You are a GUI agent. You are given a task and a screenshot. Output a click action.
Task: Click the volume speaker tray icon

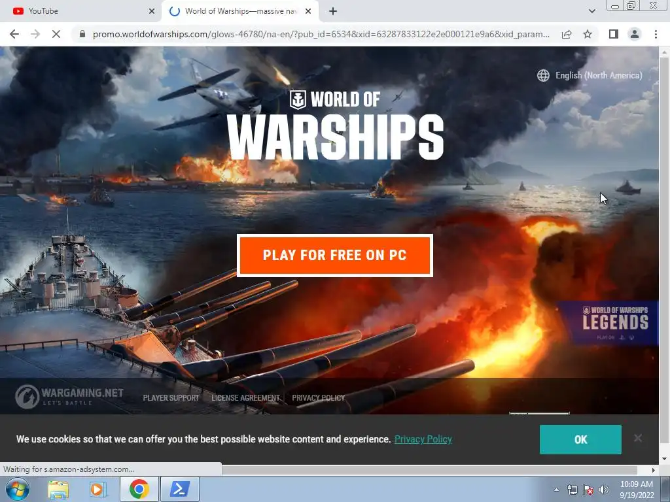click(x=604, y=490)
